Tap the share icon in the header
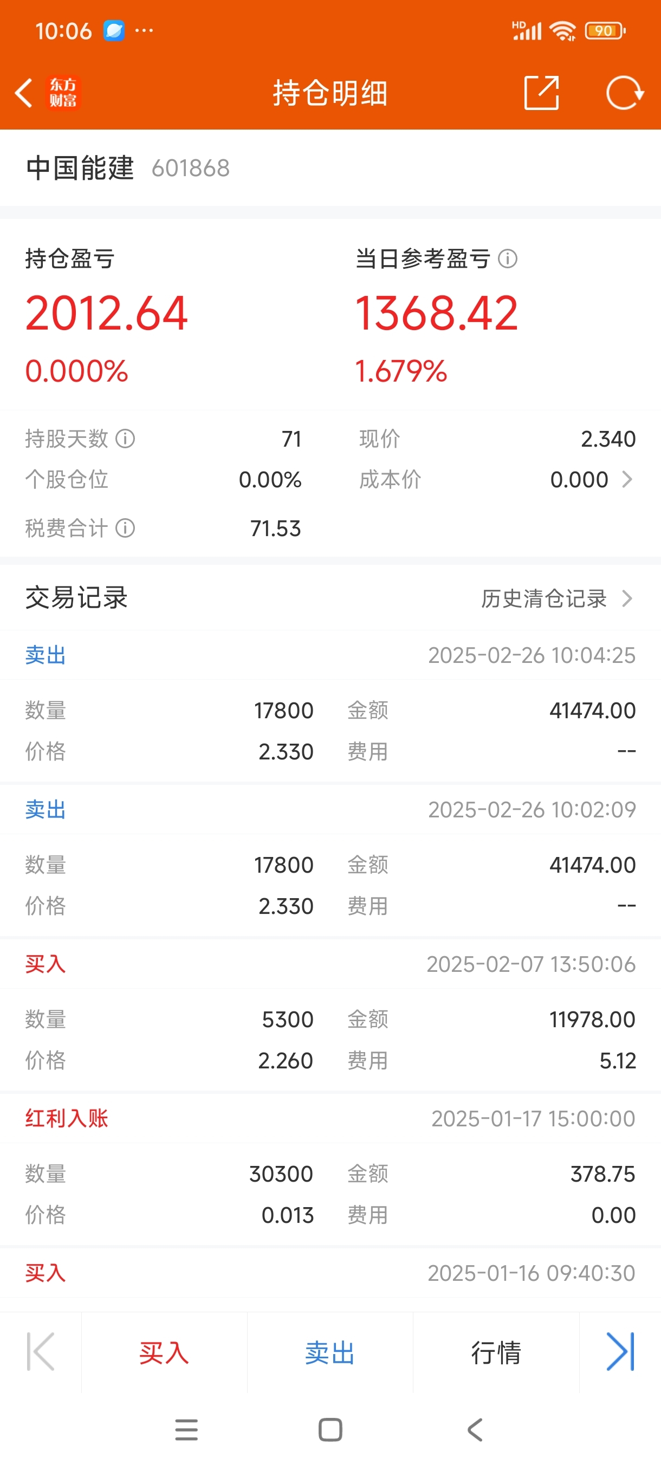The image size is (661, 1470). coord(541,93)
